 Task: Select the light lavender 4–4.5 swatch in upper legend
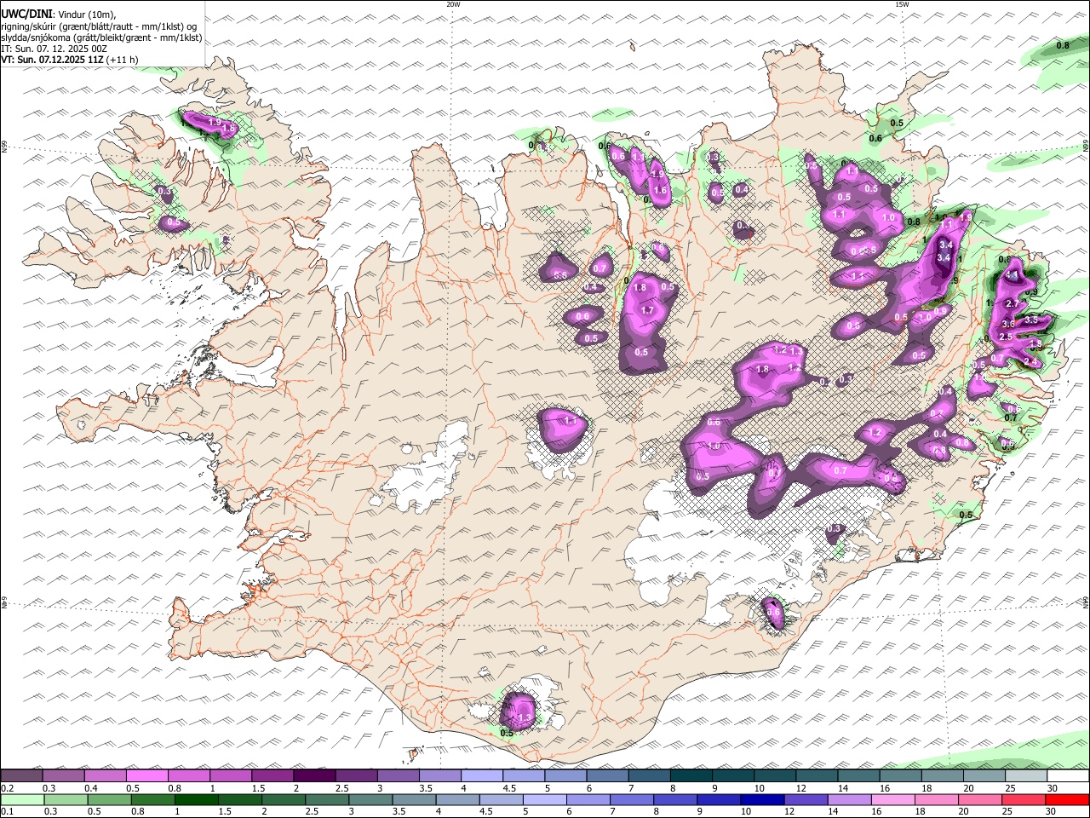click(480, 776)
